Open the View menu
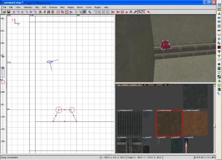 click(x=18, y=7)
